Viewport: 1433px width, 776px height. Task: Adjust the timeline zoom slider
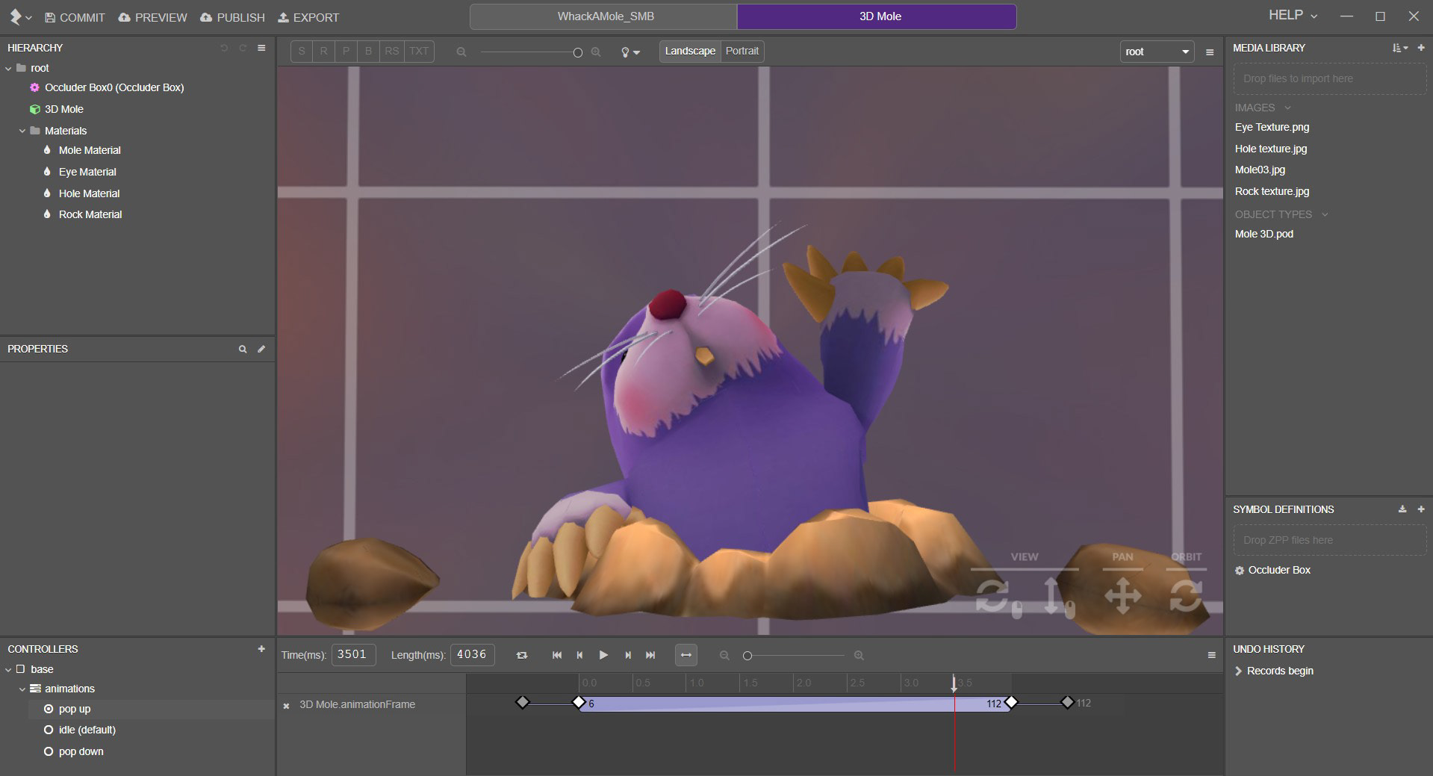pos(747,656)
